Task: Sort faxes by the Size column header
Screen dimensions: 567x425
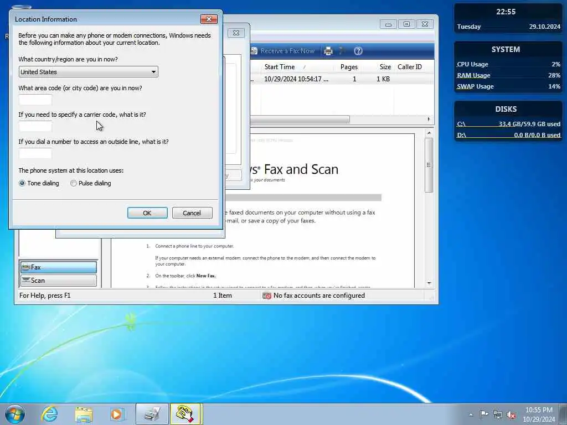Action: [385, 67]
